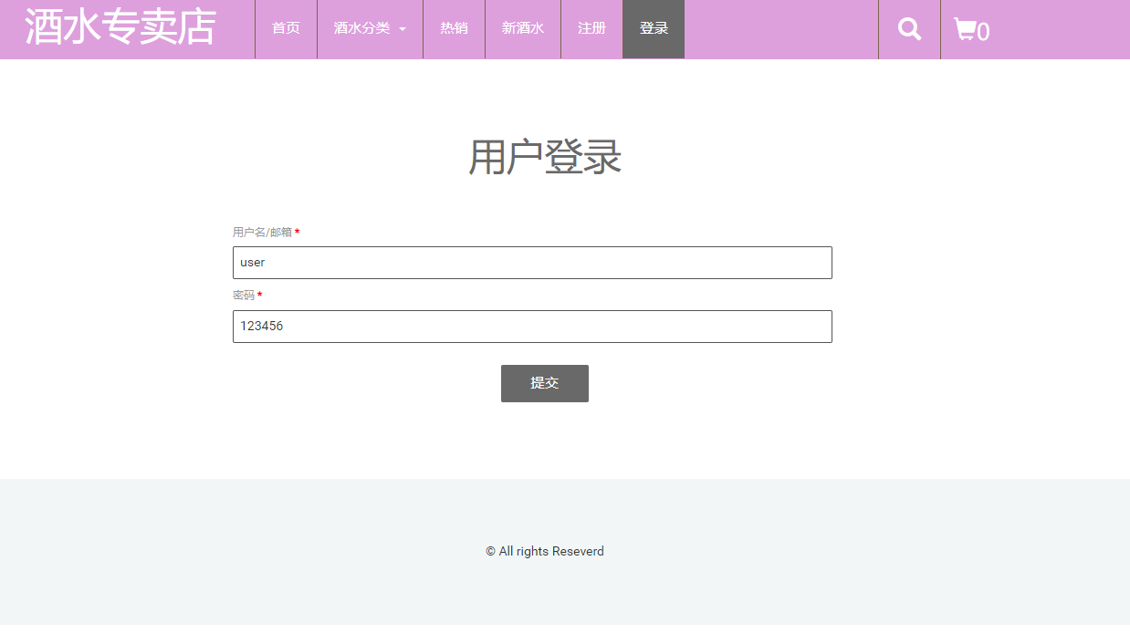Open the 热销 hot sales page
This screenshot has width=1130, height=644.
(x=454, y=28)
